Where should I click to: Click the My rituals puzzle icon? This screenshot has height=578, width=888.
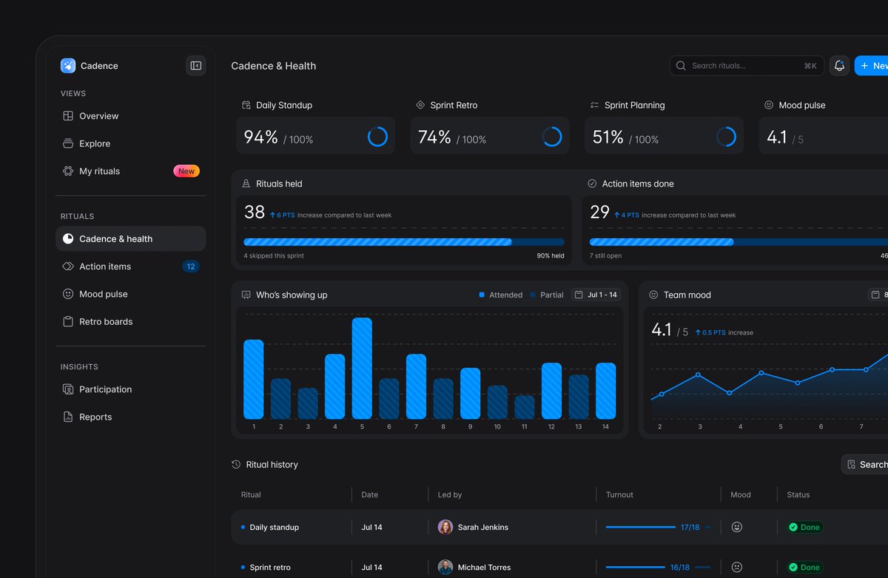point(68,171)
